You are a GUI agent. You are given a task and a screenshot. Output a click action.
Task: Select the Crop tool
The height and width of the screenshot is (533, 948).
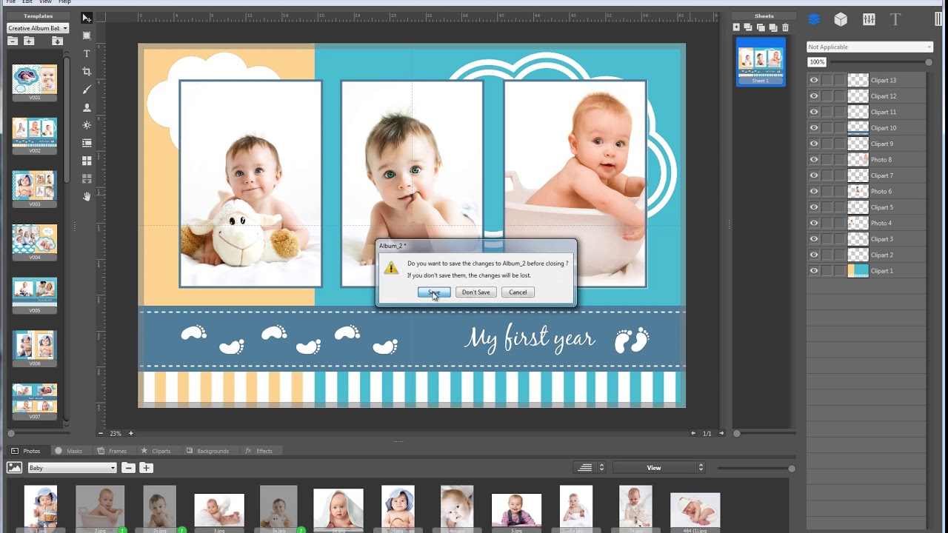87,72
